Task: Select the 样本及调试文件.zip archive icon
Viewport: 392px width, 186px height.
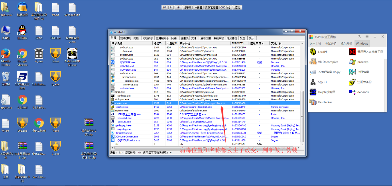Action: [22, 150]
